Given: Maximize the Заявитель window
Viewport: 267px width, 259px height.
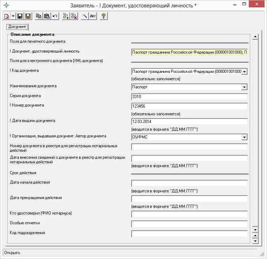Looking at the screenshot, I should (244, 4).
